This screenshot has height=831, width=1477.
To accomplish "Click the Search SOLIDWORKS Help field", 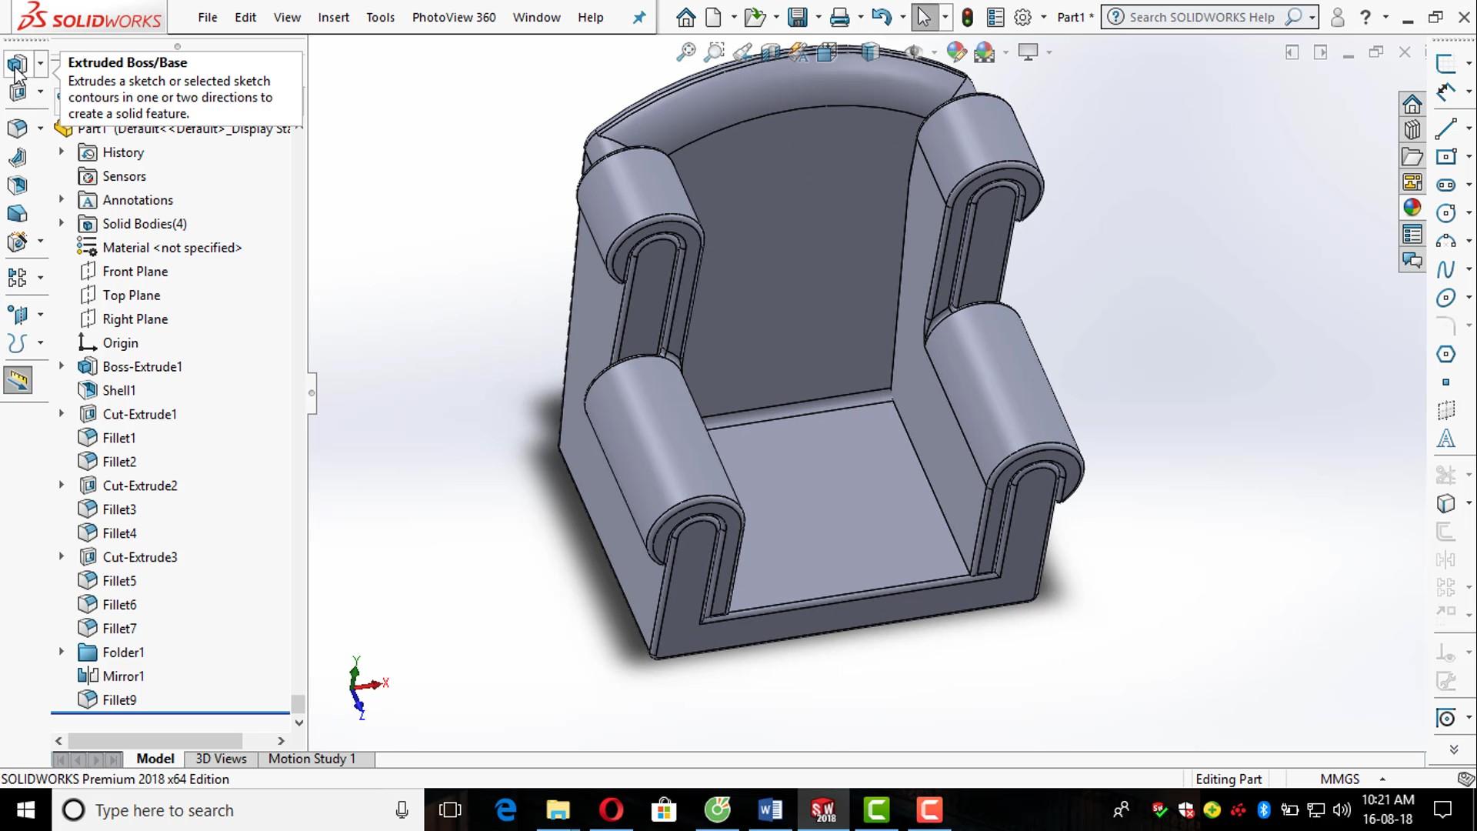I will (1201, 17).
